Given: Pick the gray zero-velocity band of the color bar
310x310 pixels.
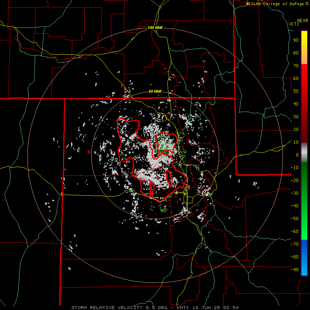Looking at the screenshot, I should coord(304,152).
